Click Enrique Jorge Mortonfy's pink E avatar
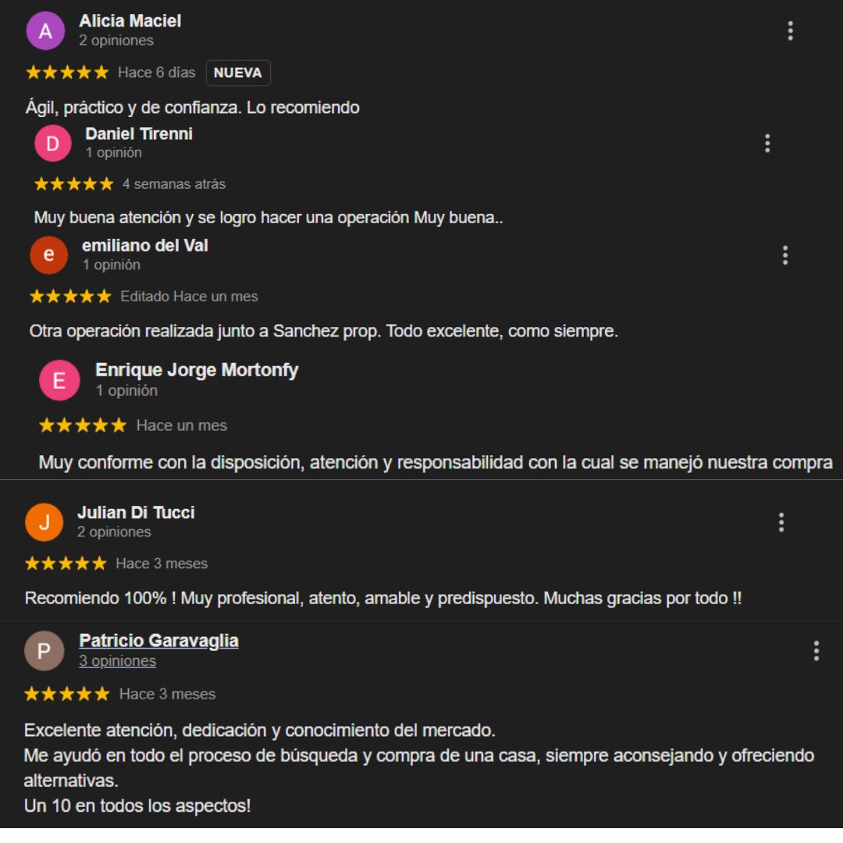The image size is (843, 843). tap(59, 380)
